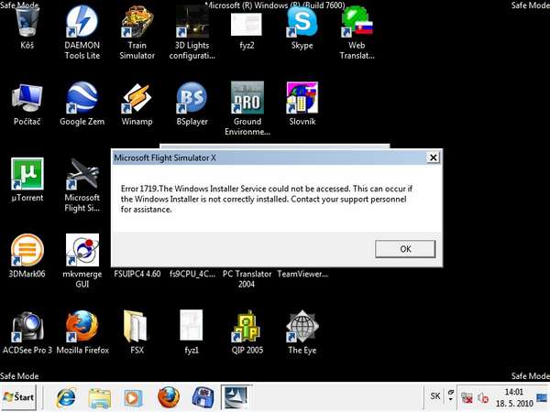Open Winamp desktop shortcut
Screen dimensions: 550x412
[x=137, y=97]
